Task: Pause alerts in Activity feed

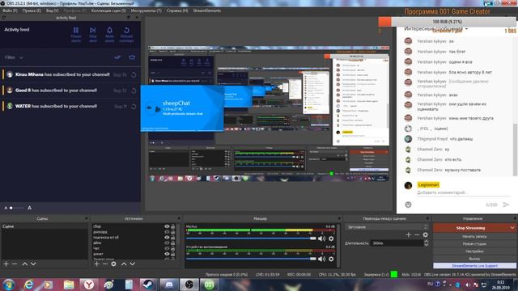Action: pos(76,34)
